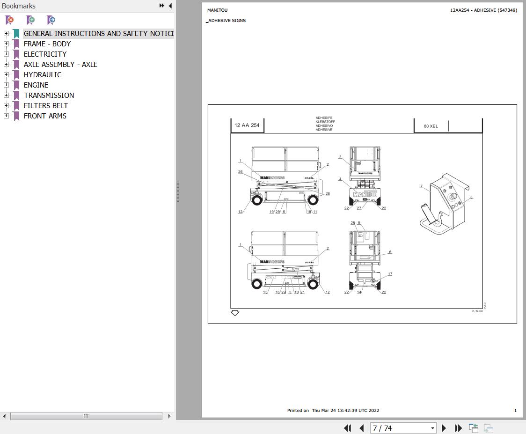Expand the AXLE ASSEMBLY - AXLE node
Image resolution: width=526 pixels, height=434 pixels.
click(x=6, y=65)
